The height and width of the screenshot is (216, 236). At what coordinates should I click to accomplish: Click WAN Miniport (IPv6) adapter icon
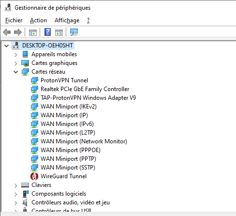click(x=34, y=124)
